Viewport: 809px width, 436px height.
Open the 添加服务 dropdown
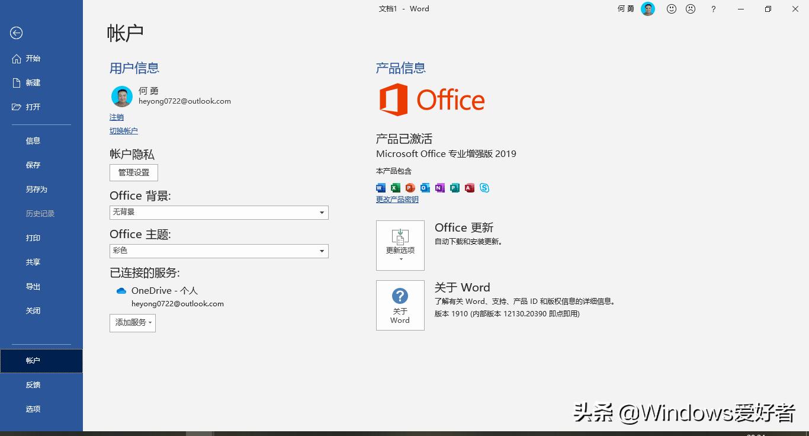[x=132, y=323]
